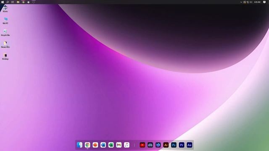Viewport: 269px width, 151px height.
Task: Open File Explorer from the taskbar
Action: [18, 2]
